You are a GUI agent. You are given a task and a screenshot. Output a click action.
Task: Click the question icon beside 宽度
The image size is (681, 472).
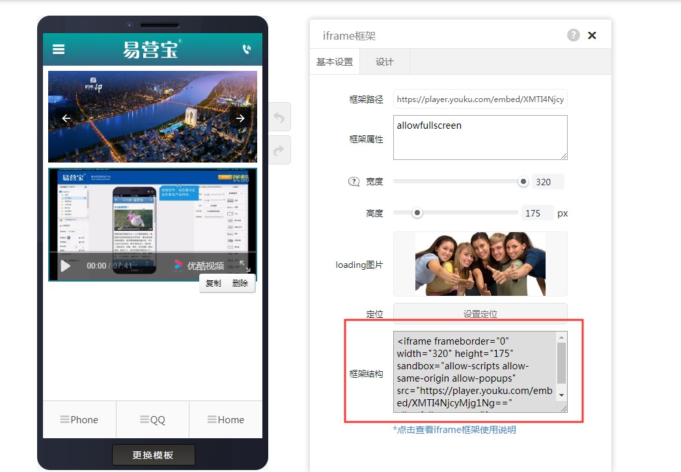tap(354, 181)
